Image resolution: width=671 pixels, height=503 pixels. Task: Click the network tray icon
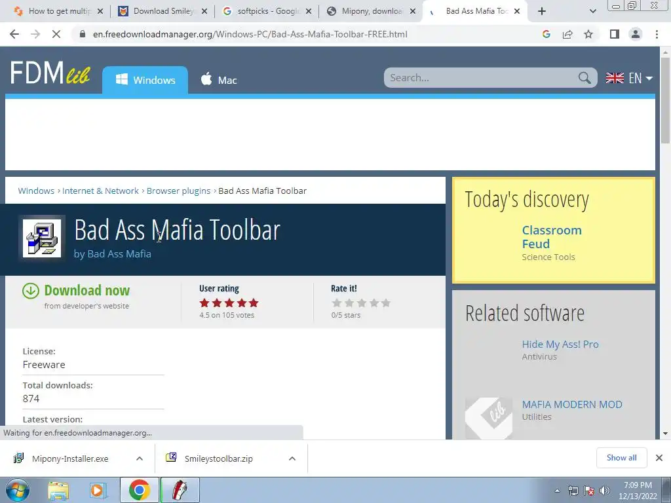click(573, 491)
